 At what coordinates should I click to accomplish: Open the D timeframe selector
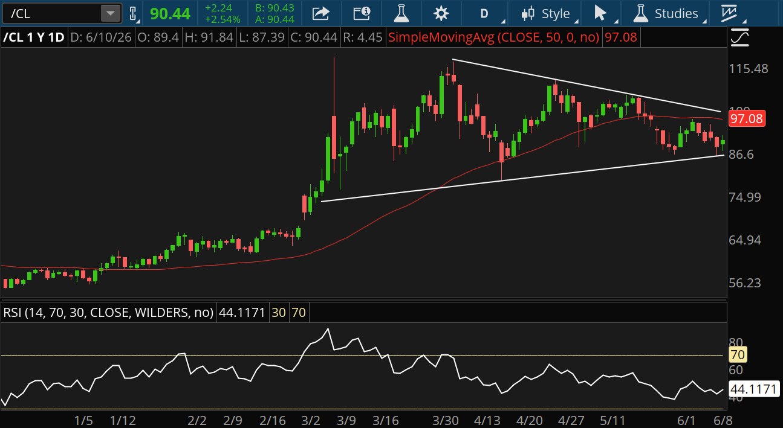click(x=484, y=13)
